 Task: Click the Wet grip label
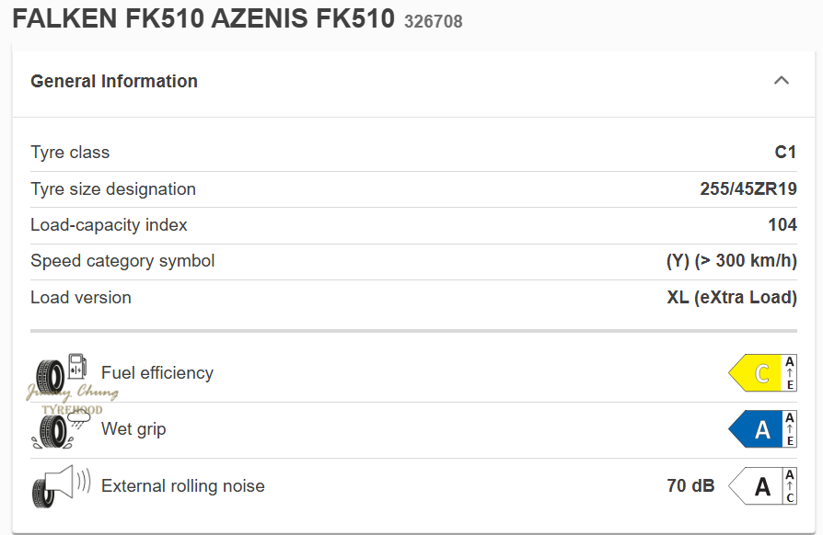(133, 429)
